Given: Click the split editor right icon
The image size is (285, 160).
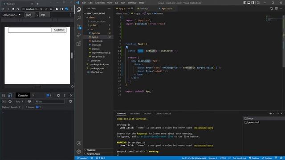Looking at the screenshot, I should 276,8.
